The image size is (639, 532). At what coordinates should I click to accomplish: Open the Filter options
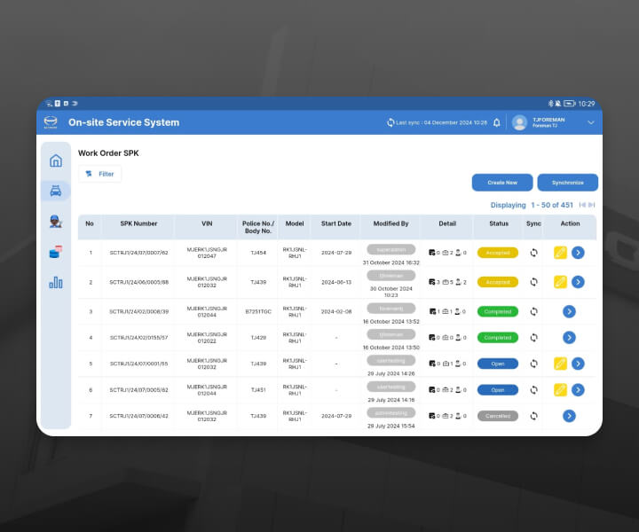(x=99, y=174)
